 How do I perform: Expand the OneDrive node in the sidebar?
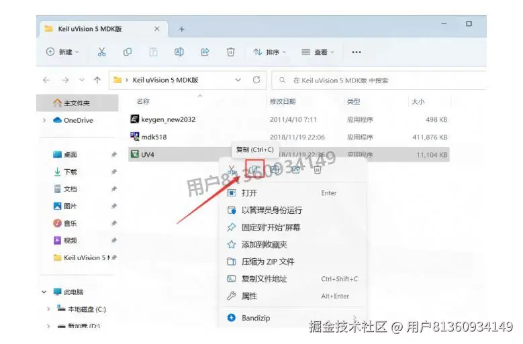(x=44, y=120)
